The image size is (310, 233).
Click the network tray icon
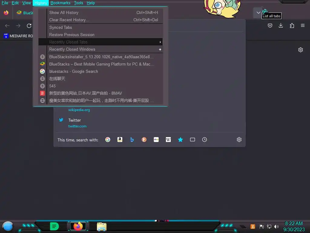tap(269, 226)
